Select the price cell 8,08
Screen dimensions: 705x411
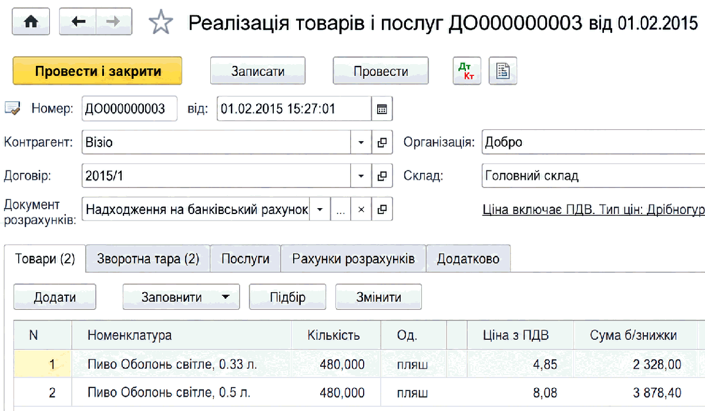click(520, 393)
